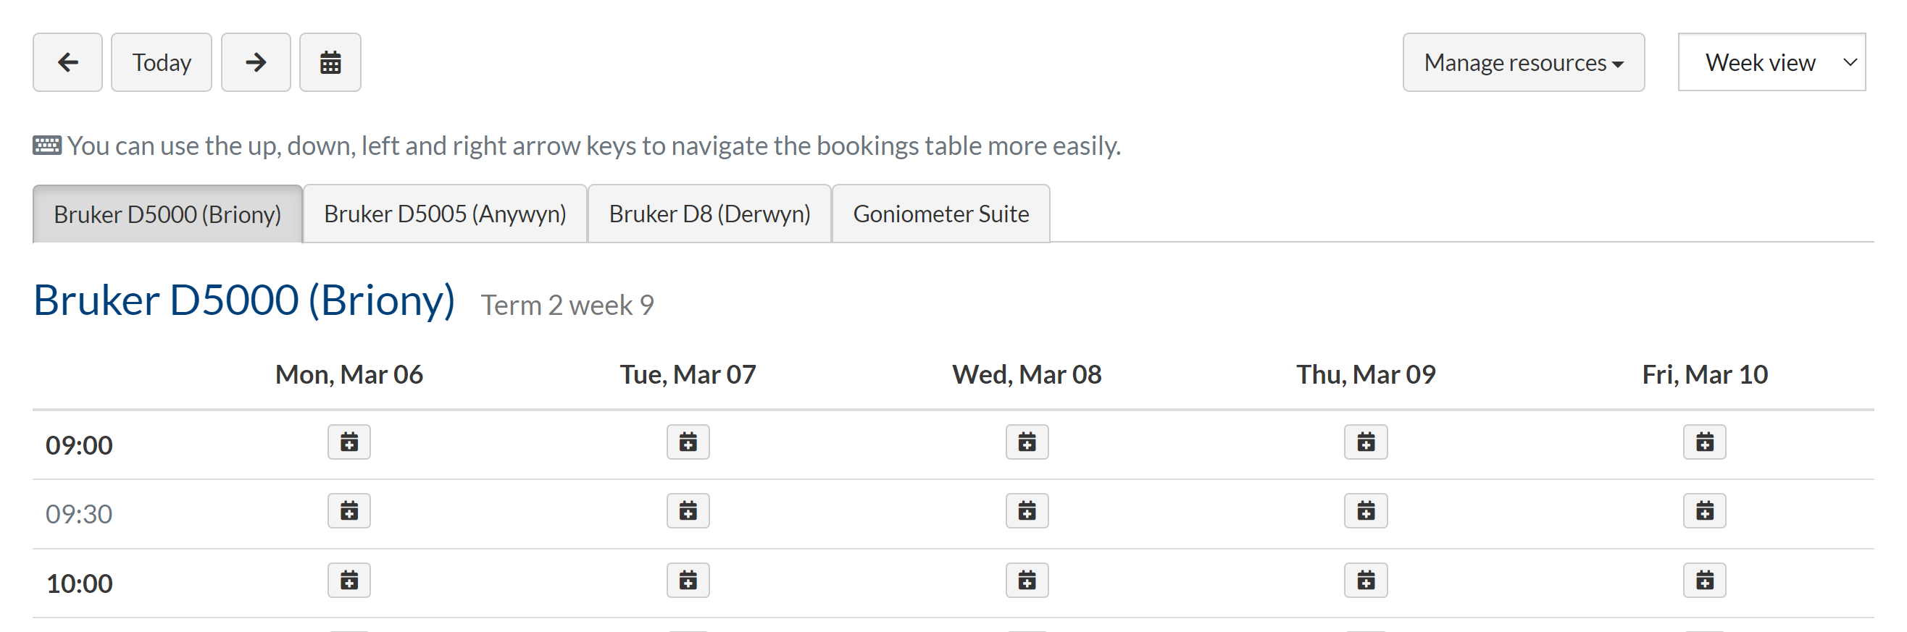Add booking at 09:30 on Thu, Mar 09

coord(1366,510)
